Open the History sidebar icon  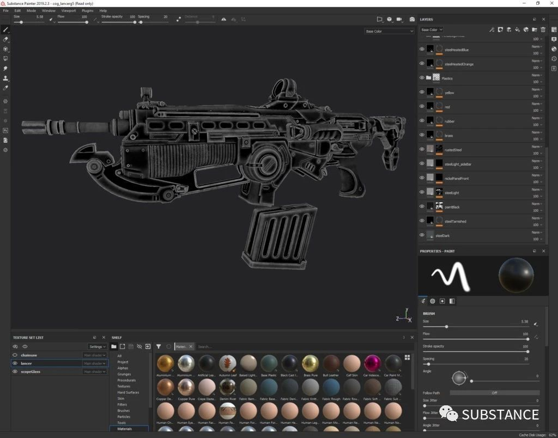point(554,59)
